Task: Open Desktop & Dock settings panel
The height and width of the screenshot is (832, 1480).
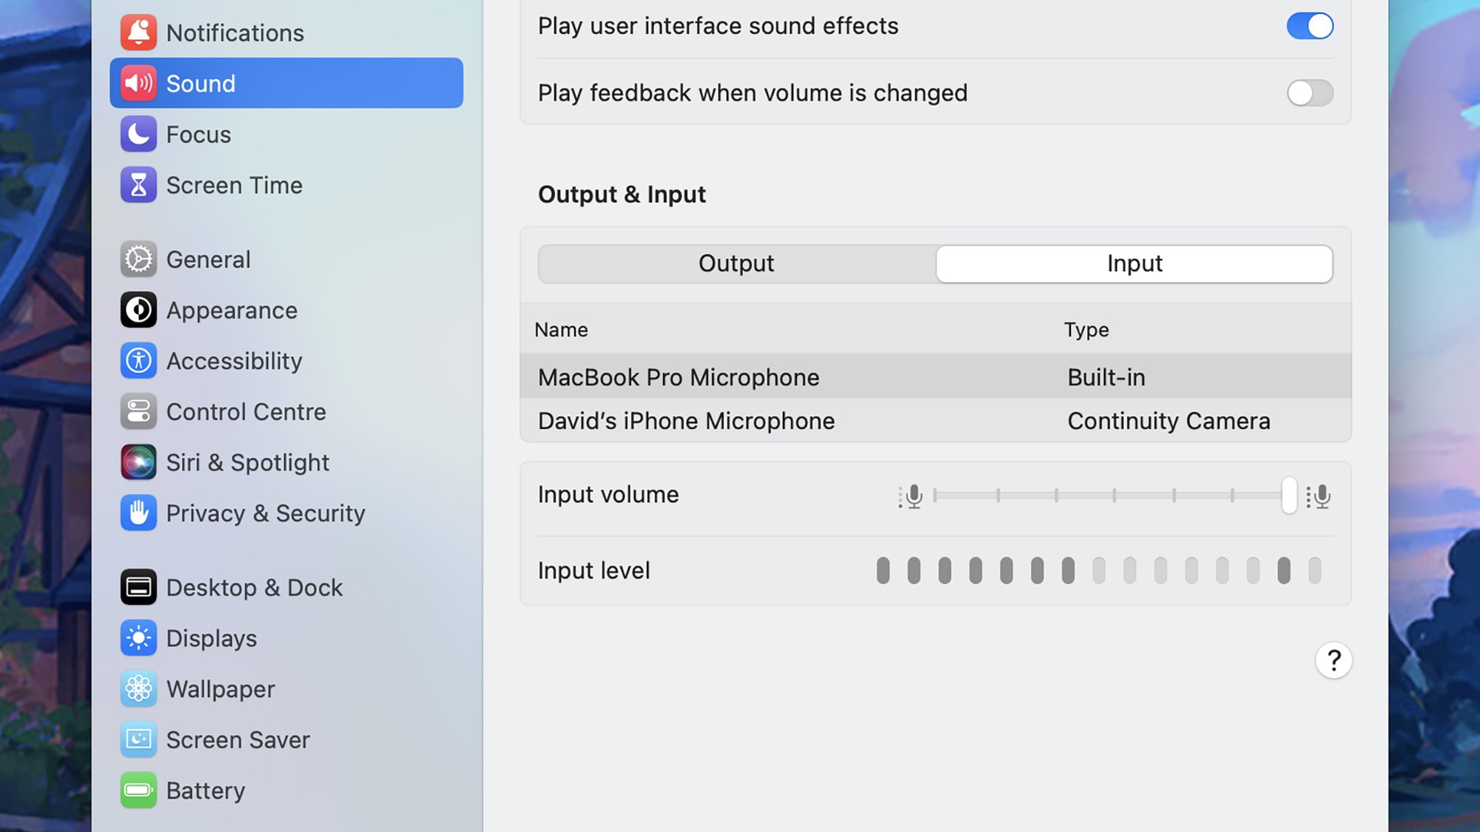Action: [x=254, y=587]
